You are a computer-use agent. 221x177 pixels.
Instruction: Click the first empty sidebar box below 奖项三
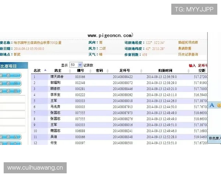(x=13, y=98)
